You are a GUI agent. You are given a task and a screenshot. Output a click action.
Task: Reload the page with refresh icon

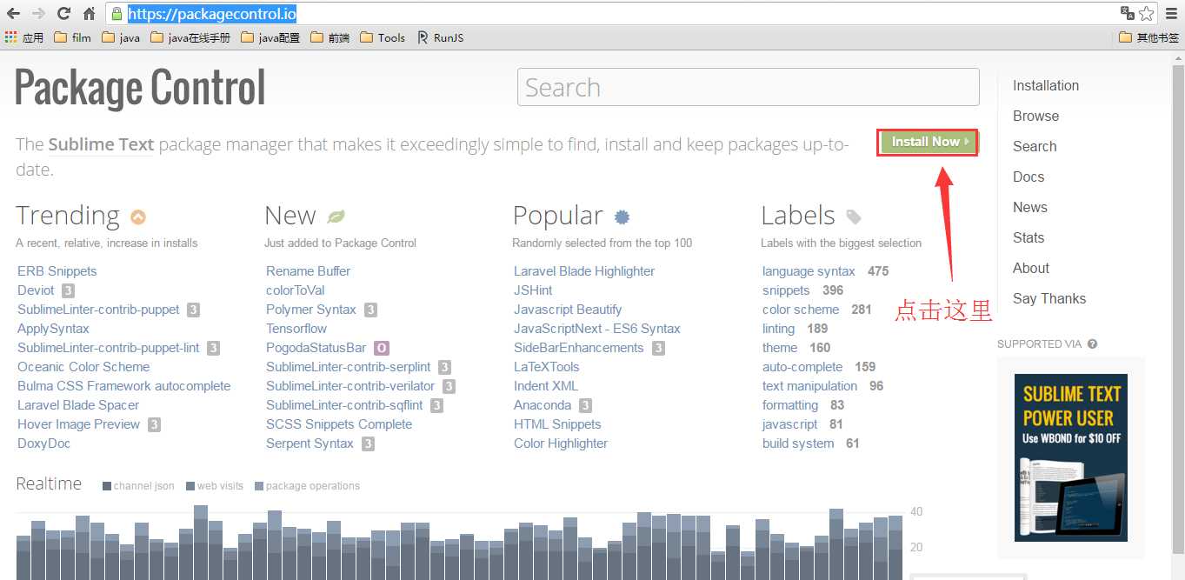63,13
